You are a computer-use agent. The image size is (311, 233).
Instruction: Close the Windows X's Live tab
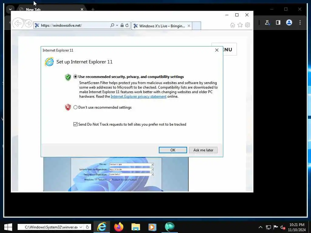coord(189,26)
